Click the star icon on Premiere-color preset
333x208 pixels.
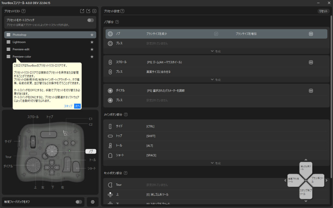click(x=92, y=57)
